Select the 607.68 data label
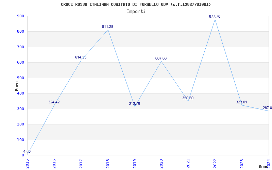The width and height of the screenshot is (272, 170). [x=161, y=58]
